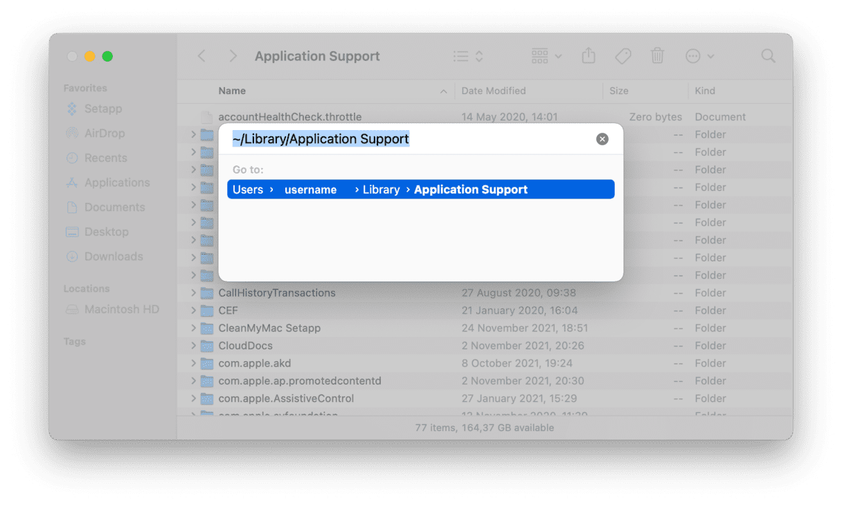Clear the Go to path field
The image size is (842, 505).
pyautogui.click(x=602, y=139)
